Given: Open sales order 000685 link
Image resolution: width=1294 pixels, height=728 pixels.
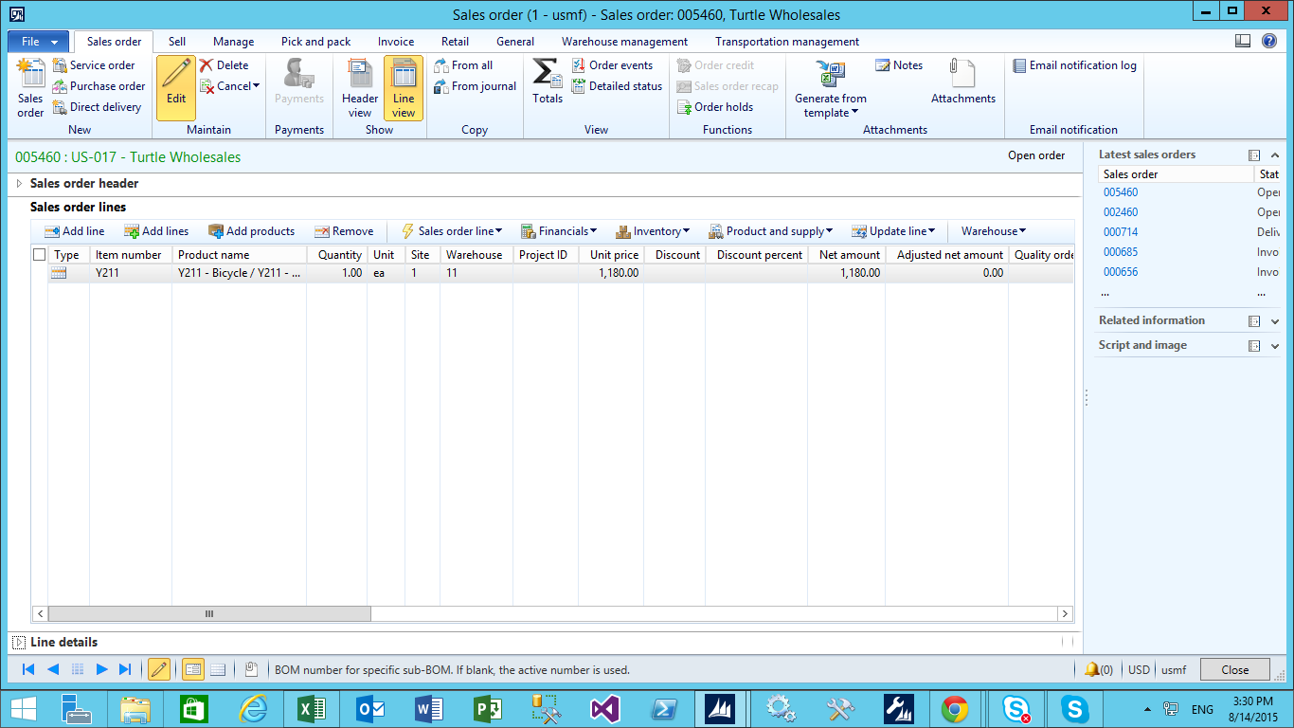Looking at the screenshot, I should tap(1121, 252).
